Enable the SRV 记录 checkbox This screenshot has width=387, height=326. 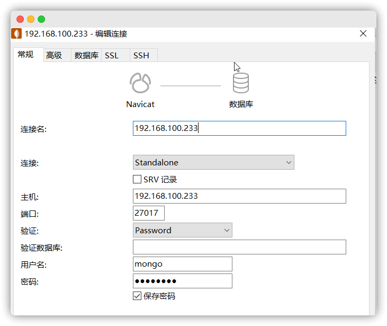pyautogui.click(x=137, y=179)
